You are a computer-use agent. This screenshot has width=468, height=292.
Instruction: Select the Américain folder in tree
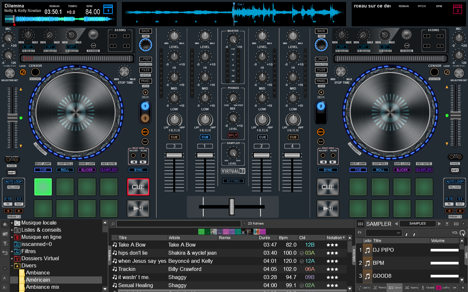point(38,280)
